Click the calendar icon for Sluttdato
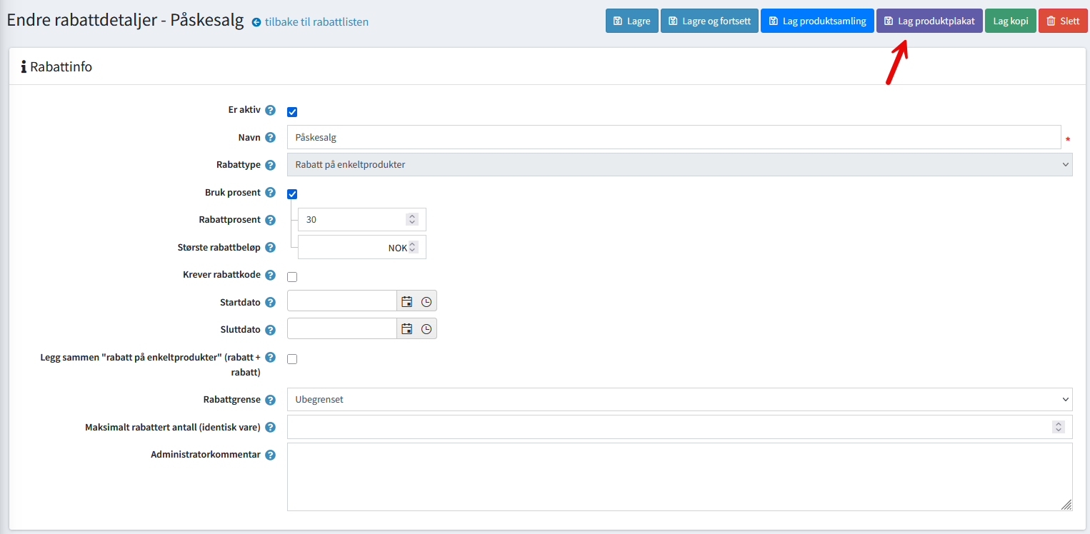Image resolution: width=1090 pixels, height=534 pixels. pos(406,329)
